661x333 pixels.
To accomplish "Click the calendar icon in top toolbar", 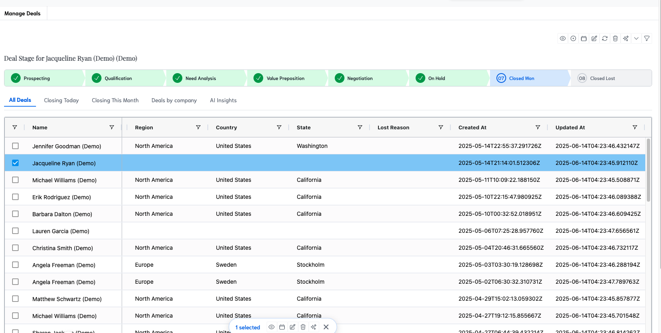I will click(x=584, y=38).
